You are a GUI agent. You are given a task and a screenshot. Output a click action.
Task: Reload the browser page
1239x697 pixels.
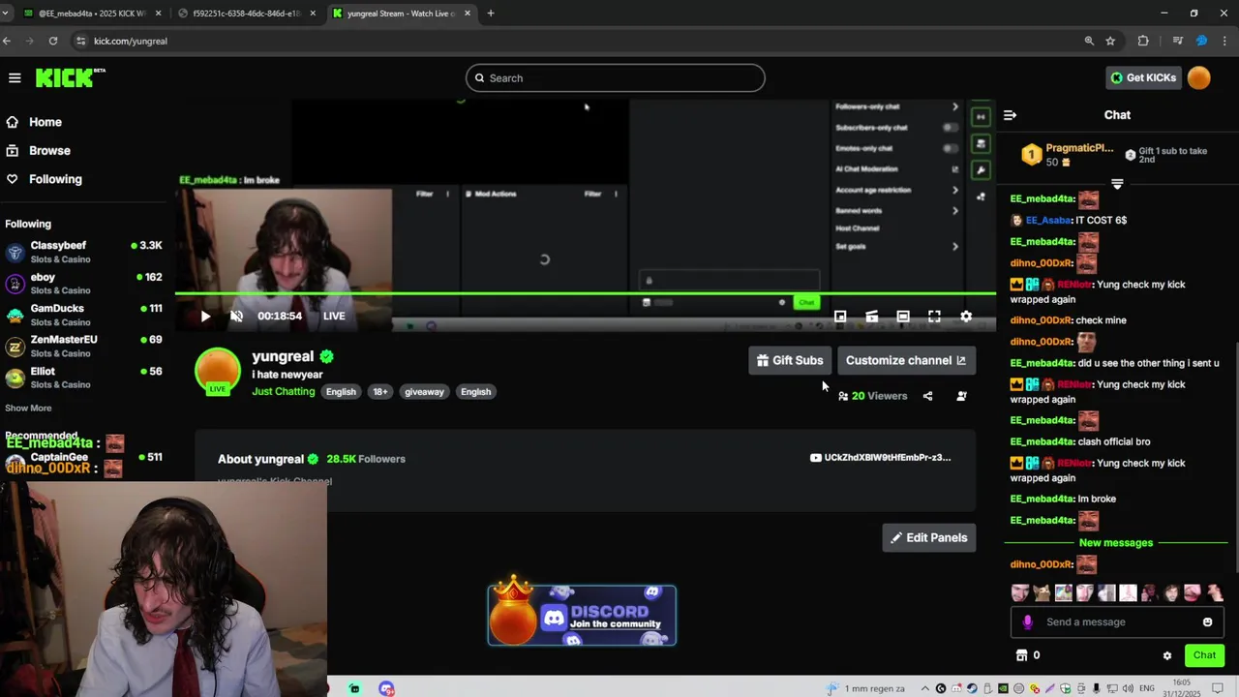pos(53,41)
